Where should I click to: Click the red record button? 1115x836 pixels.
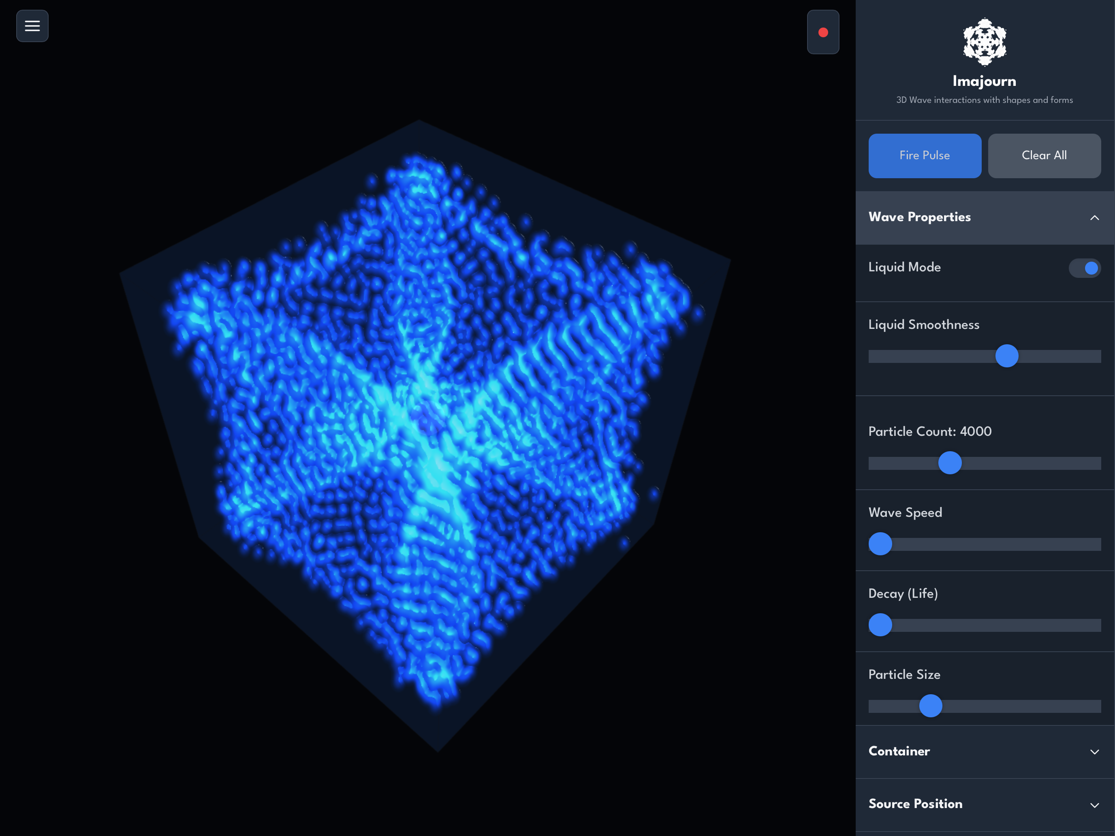[x=822, y=32]
